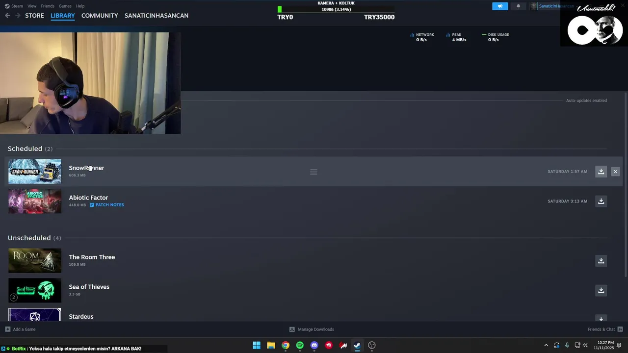Open the Sea of Thieves thumbnail
Screen dimensions: 628x353
pos(35,290)
